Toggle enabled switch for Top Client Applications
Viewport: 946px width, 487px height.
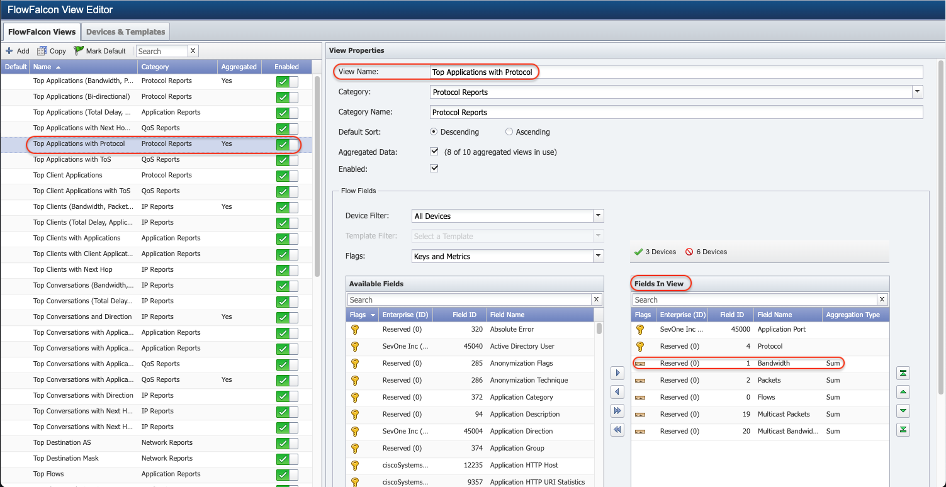[x=287, y=176]
